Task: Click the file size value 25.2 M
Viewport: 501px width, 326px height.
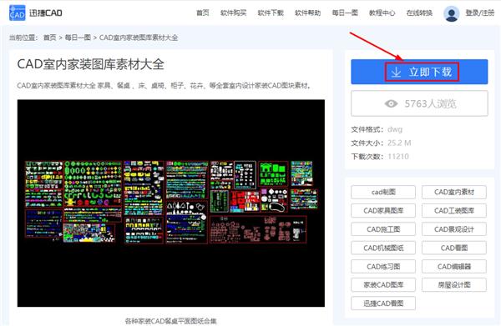Action: pyautogui.click(x=399, y=143)
